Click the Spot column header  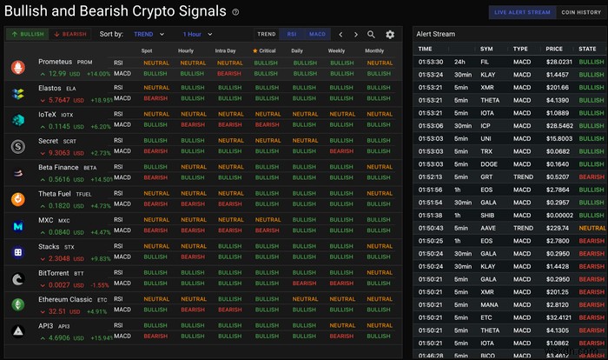[x=147, y=51]
